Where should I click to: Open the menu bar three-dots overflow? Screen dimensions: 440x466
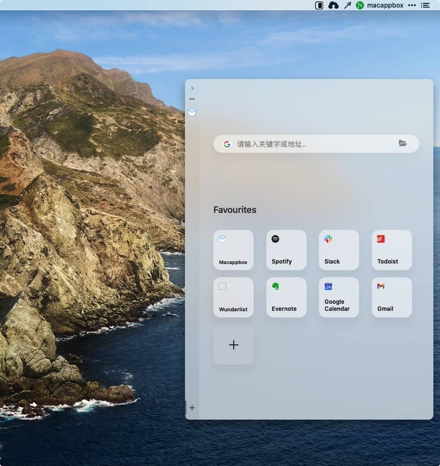point(412,5)
